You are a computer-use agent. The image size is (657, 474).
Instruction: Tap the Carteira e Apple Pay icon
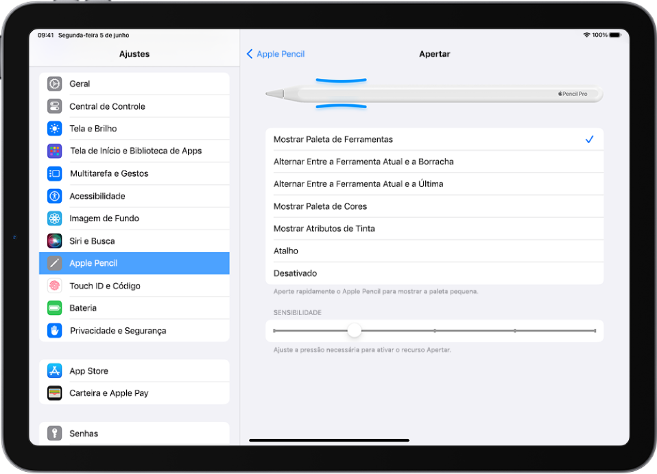[x=55, y=393]
